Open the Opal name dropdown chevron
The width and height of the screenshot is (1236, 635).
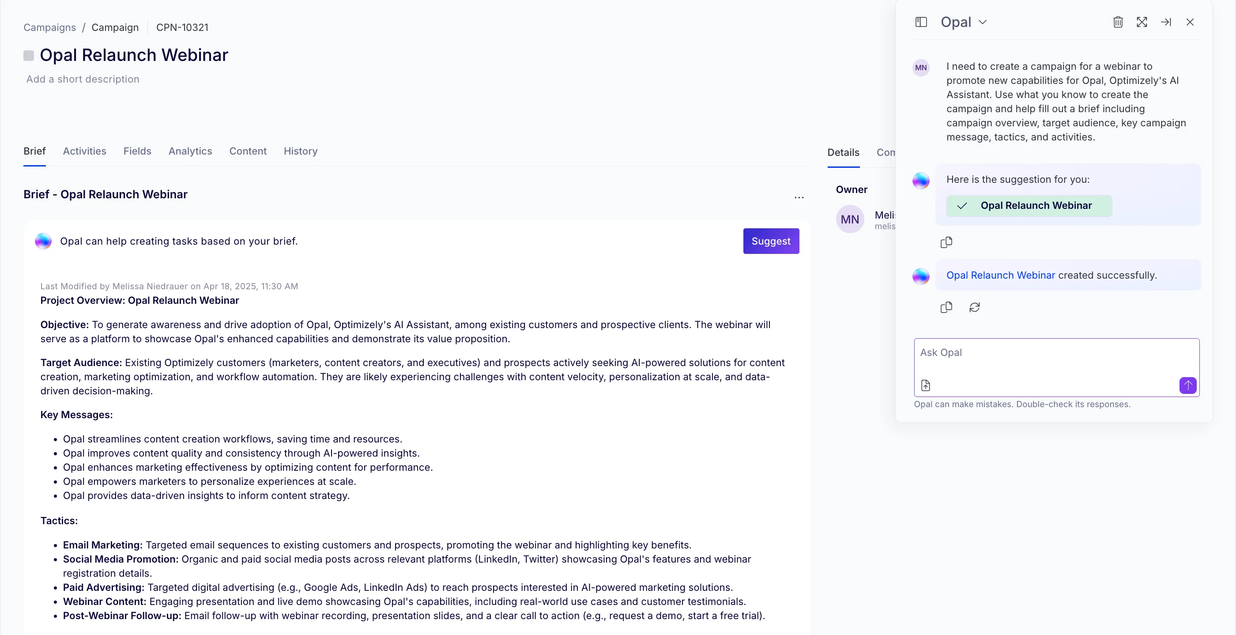[983, 22]
